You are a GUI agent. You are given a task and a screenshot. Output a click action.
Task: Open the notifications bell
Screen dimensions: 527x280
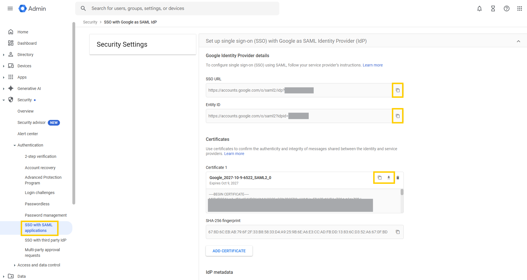coord(480,8)
